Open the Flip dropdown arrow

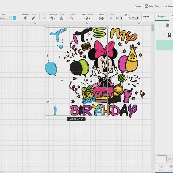[64, 18]
